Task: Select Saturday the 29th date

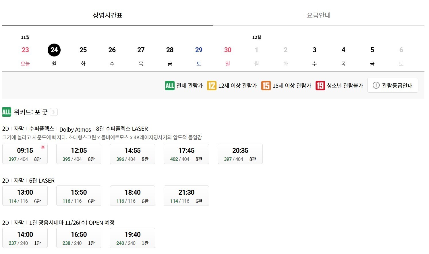Action: [x=199, y=56]
